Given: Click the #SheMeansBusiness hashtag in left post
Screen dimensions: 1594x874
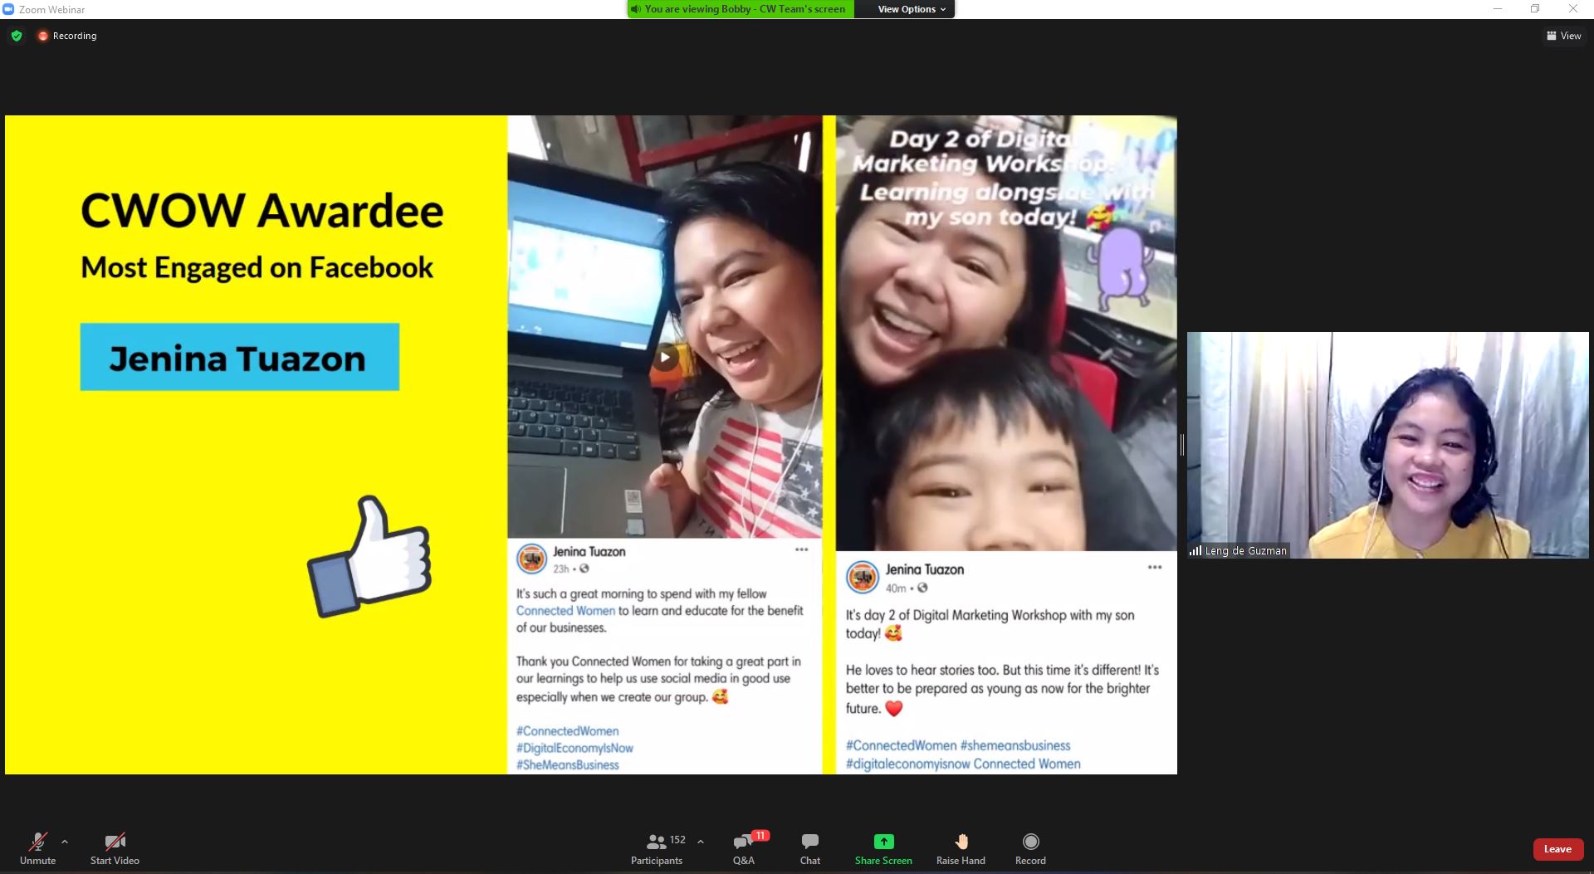Looking at the screenshot, I should click(567, 764).
